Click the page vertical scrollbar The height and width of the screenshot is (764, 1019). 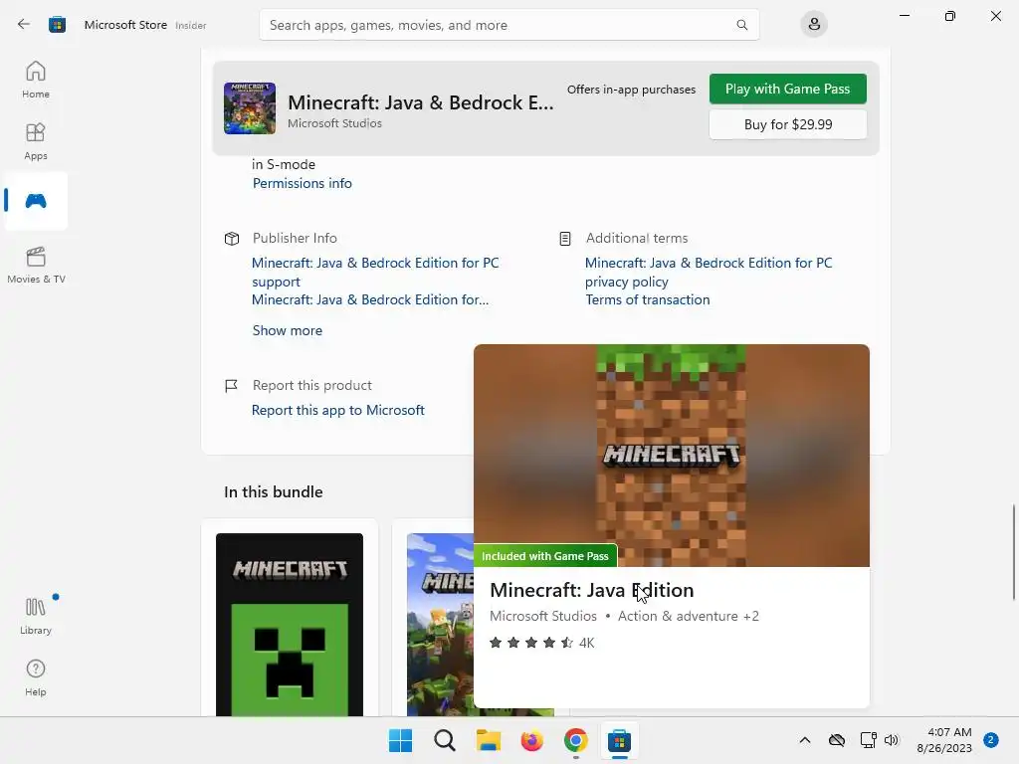[x=1013, y=551]
